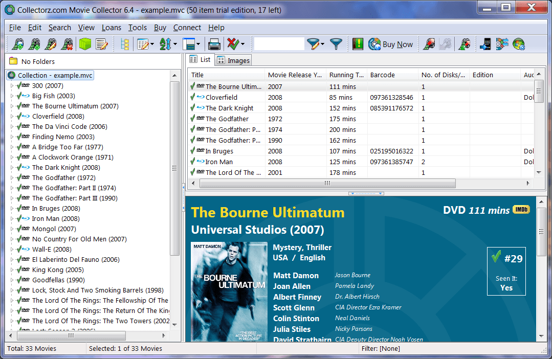The width and height of the screenshot is (552, 359).
Task: Open the Loans menu
Action: 112,28
